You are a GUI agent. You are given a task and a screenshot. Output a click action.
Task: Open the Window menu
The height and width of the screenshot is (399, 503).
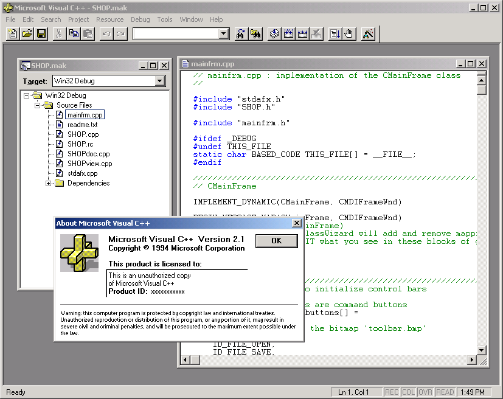pyautogui.click(x=191, y=19)
